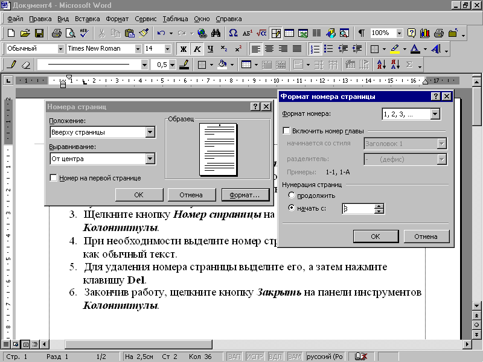This screenshot has width=483, height=362.
Task: Open the Файл menu
Action: pyautogui.click(x=15, y=19)
